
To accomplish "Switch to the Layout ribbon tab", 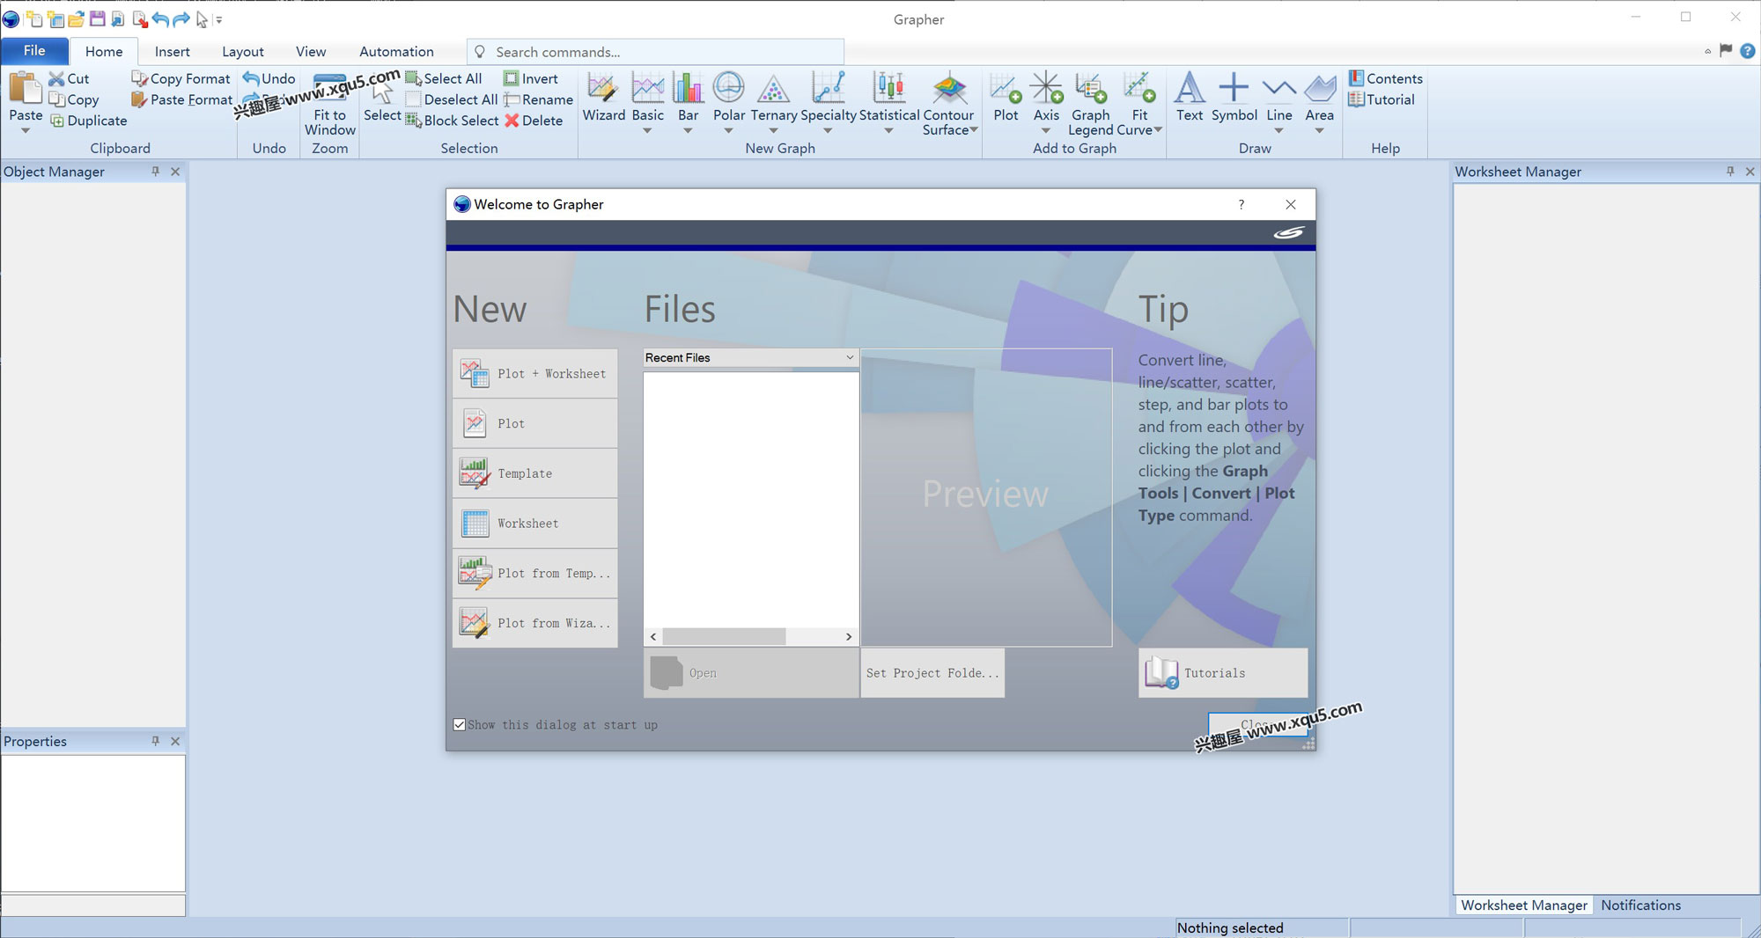I will coord(243,52).
